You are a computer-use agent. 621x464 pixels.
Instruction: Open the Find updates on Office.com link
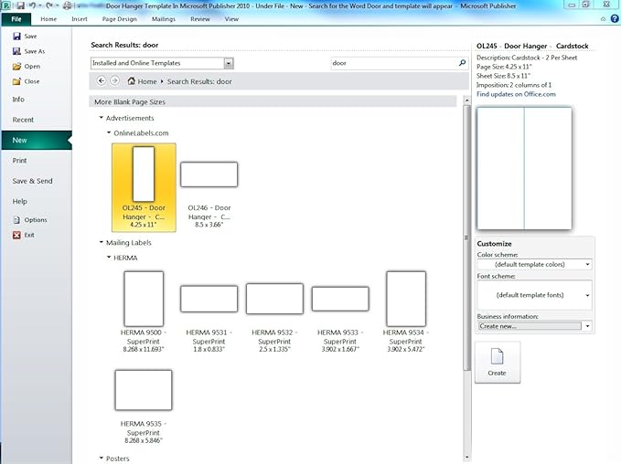pos(516,94)
